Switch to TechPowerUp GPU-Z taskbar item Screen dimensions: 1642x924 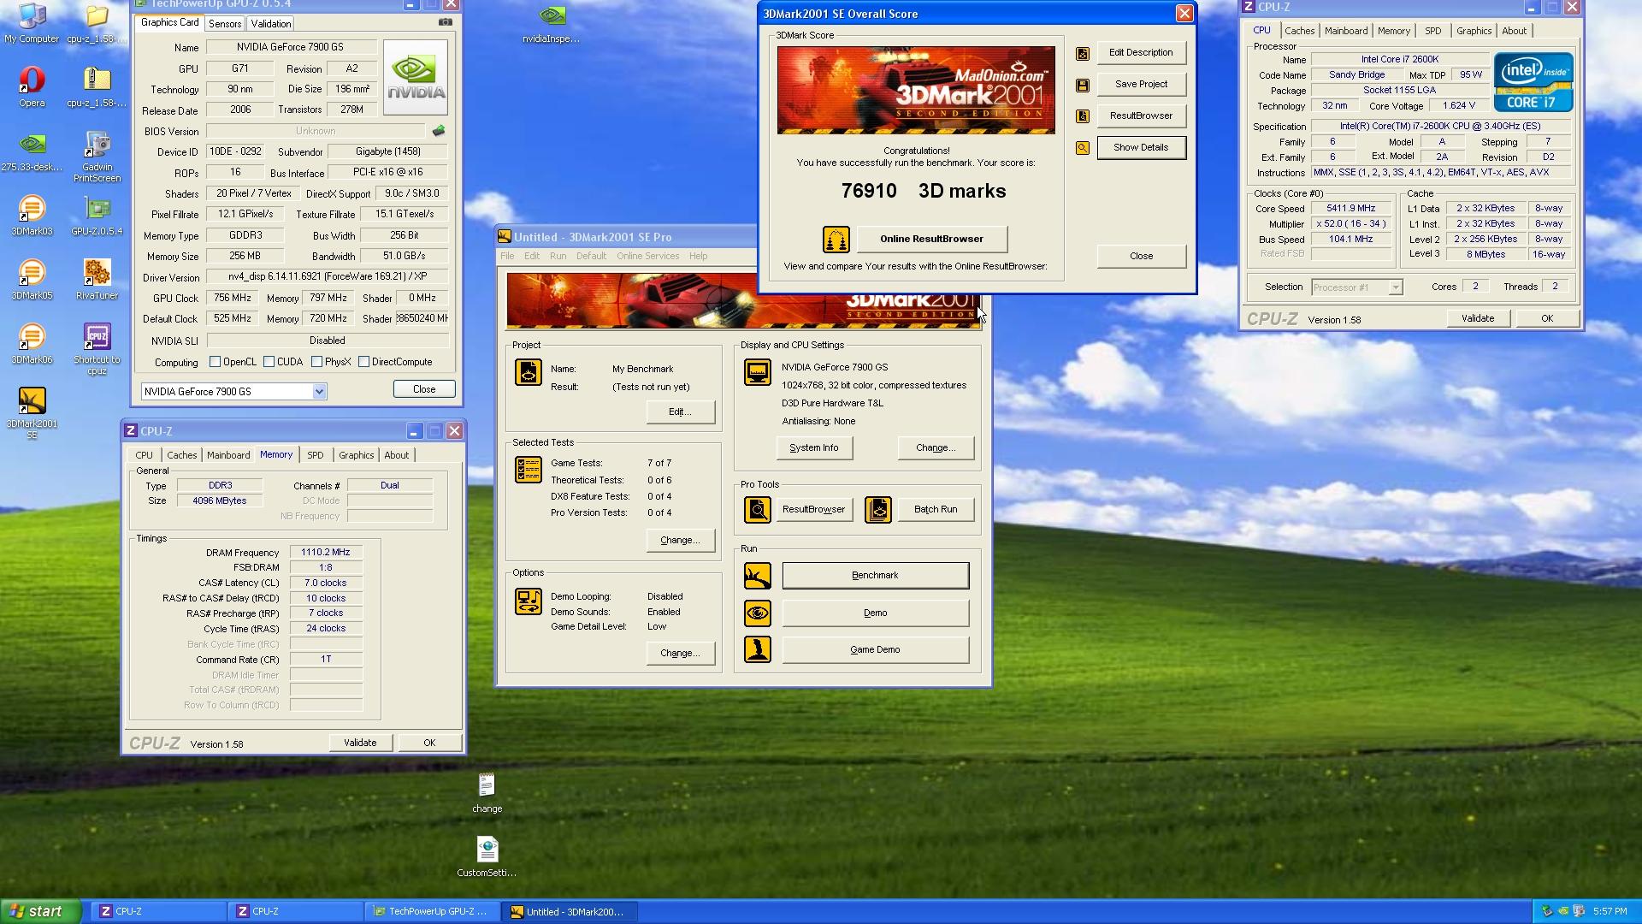point(432,912)
